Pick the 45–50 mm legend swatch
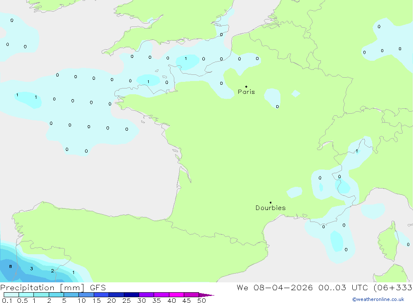 (x=191, y=295)
